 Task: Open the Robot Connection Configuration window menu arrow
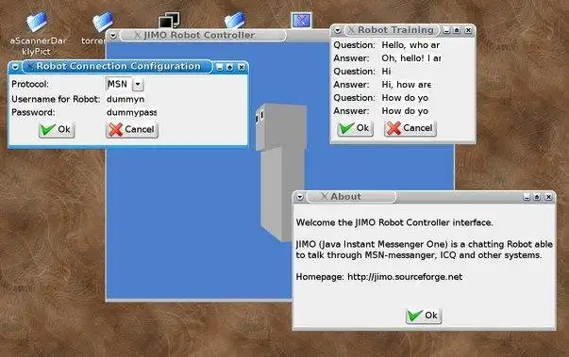tap(15, 67)
